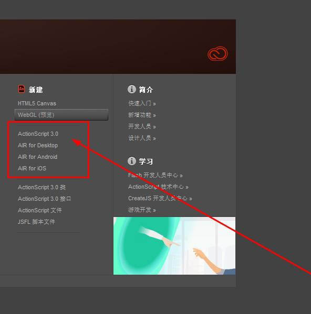Select the WebGL (预览) document type
The width and height of the screenshot is (311, 314).
coord(61,115)
